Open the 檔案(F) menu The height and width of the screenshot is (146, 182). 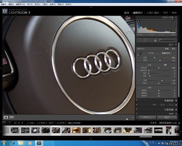coord(4,5)
